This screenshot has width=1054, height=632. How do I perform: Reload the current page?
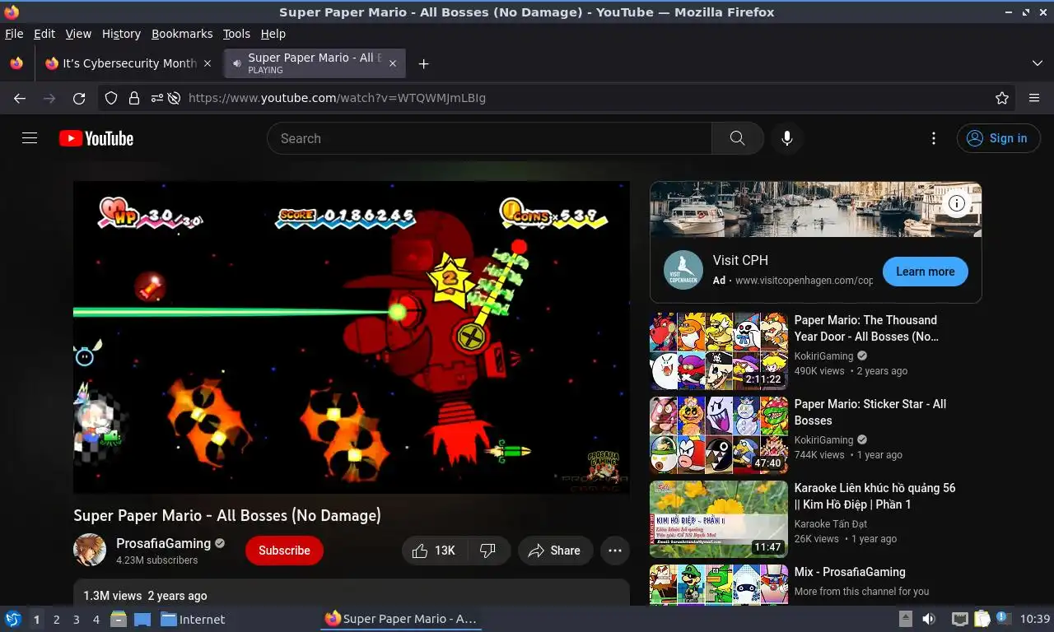79,98
